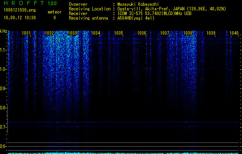242x154 pixels.
Task: Click the 1034 time marker
Action: [95, 33]
